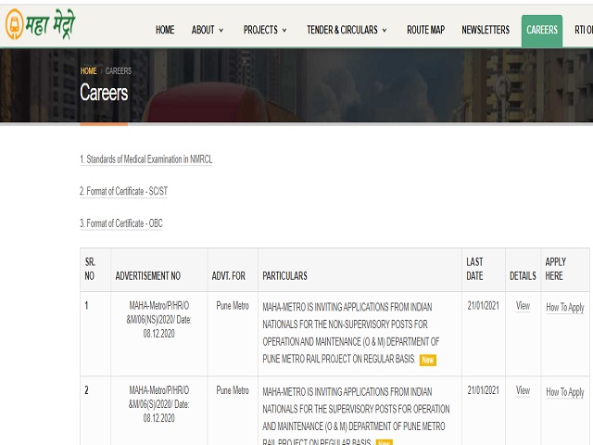Select advertisement number MAHA-Metro/P/HR/O&M/06(NS)/2020

coord(158,319)
